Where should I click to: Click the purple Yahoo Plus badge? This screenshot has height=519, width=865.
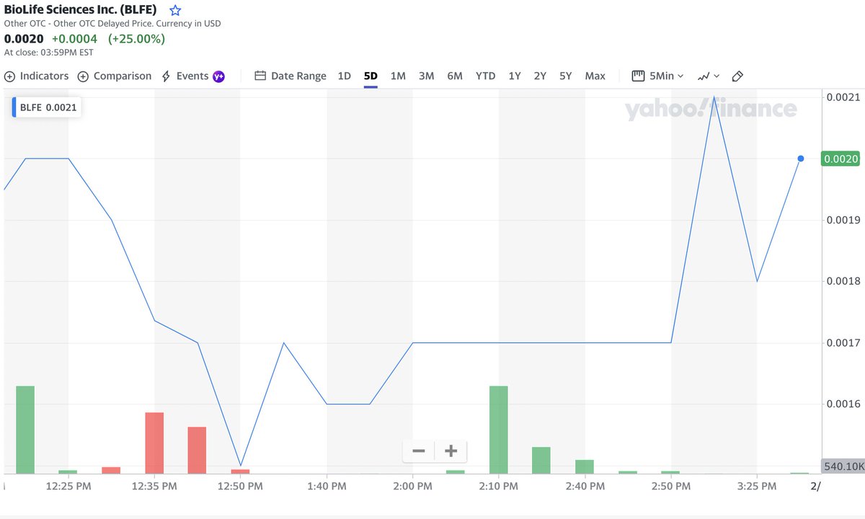point(218,76)
